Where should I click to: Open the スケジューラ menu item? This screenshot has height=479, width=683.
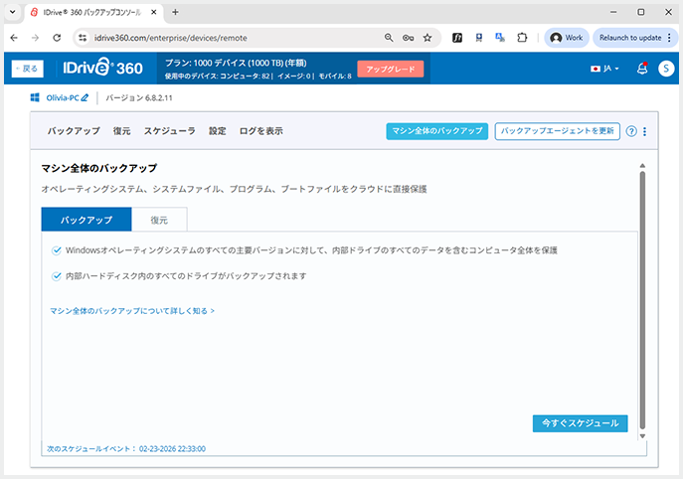169,131
